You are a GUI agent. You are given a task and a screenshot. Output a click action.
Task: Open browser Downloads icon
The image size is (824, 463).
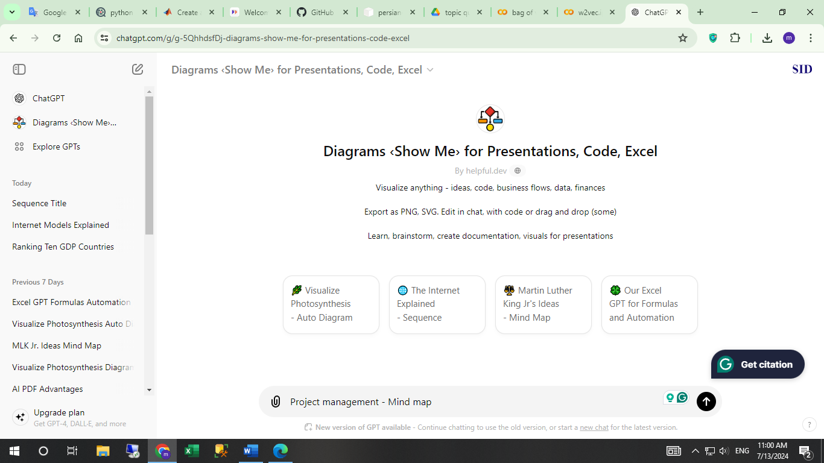(x=767, y=38)
